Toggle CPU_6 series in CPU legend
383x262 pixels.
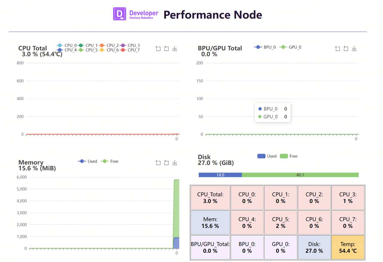109,50
